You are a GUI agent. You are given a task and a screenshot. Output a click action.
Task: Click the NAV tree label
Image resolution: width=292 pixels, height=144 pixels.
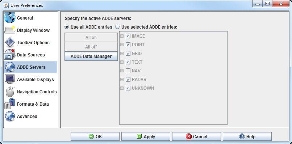tap(136, 71)
